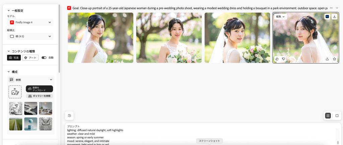The height and width of the screenshot is (145, 343).
Task: Open image in Photoshop via Ps icon
Action: pos(327,17)
